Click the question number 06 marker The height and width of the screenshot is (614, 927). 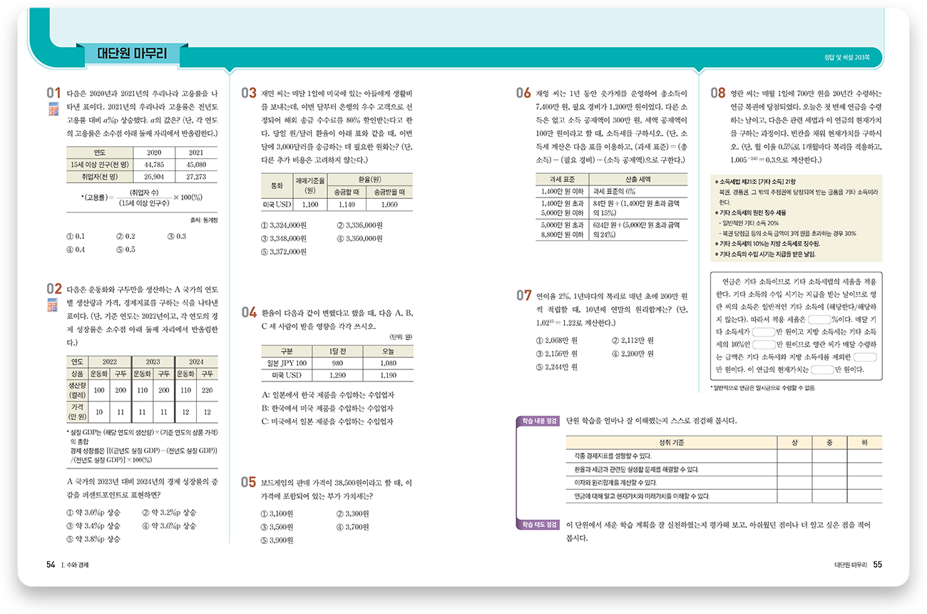click(523, 93)
